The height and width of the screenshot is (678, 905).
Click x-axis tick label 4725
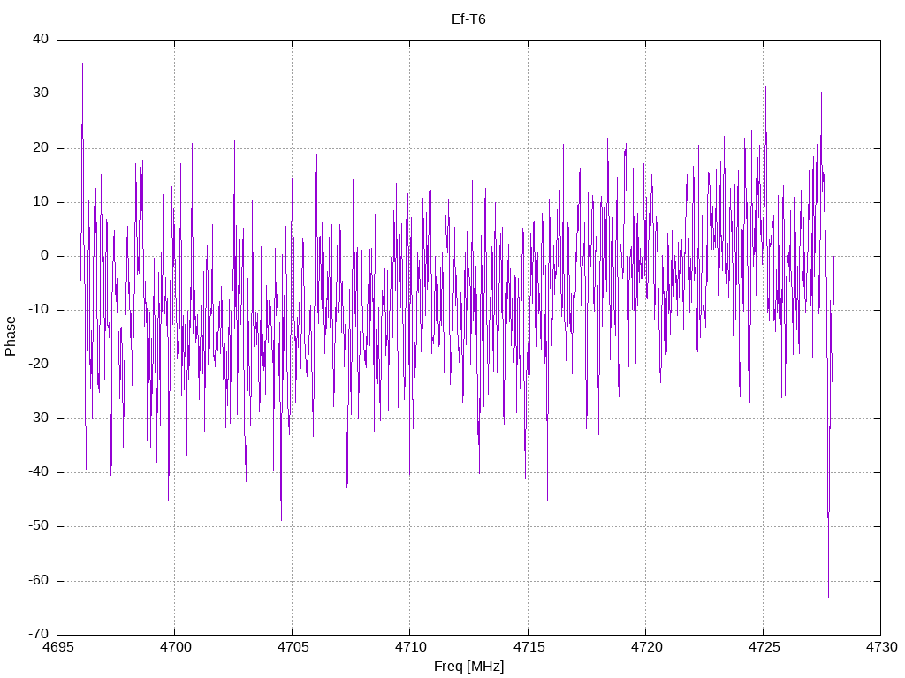click(x=764, y=647)
